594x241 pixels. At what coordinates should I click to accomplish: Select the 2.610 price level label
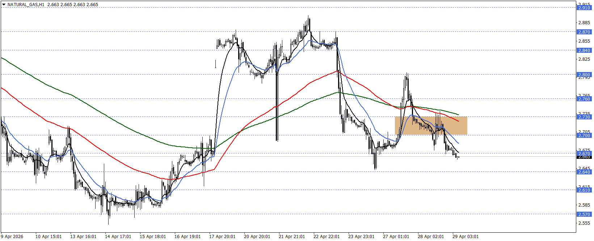point(584,190)
